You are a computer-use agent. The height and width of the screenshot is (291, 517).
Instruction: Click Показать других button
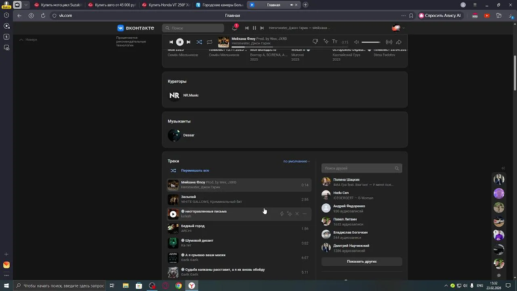[x=361, y=261]
